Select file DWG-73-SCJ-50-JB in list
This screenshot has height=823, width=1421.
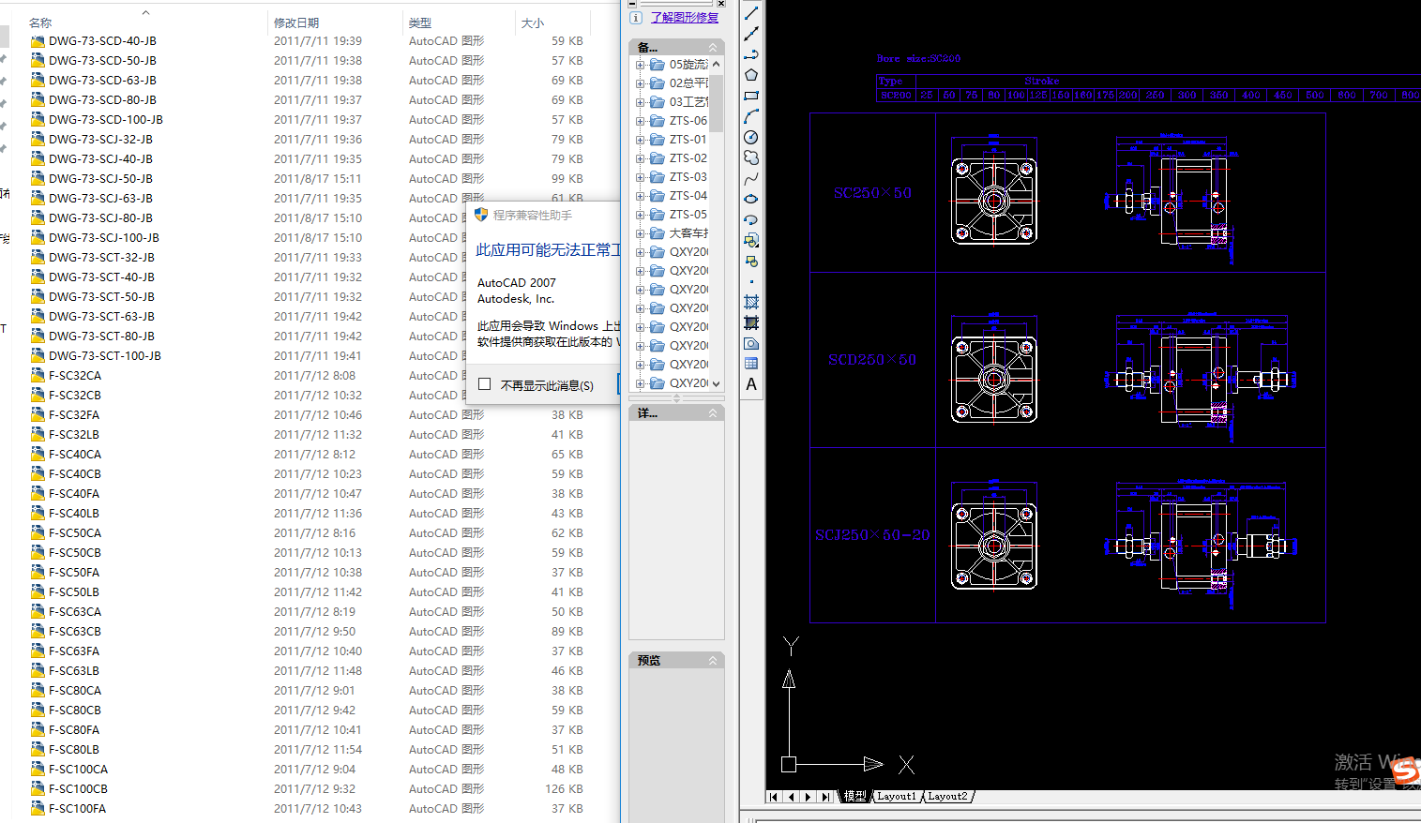coord(100,178)
